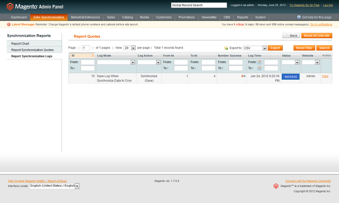Open the Dashboard menu
339x203 pixels.
point(19,17)
